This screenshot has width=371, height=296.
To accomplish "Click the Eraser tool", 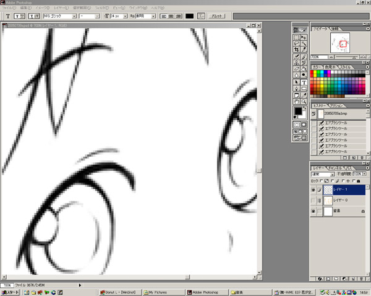I will click(x=296, y=67).
